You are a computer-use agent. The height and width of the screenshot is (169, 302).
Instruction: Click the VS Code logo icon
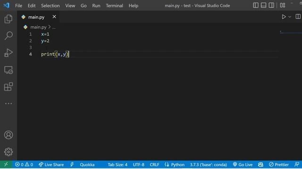coord(6,5)
